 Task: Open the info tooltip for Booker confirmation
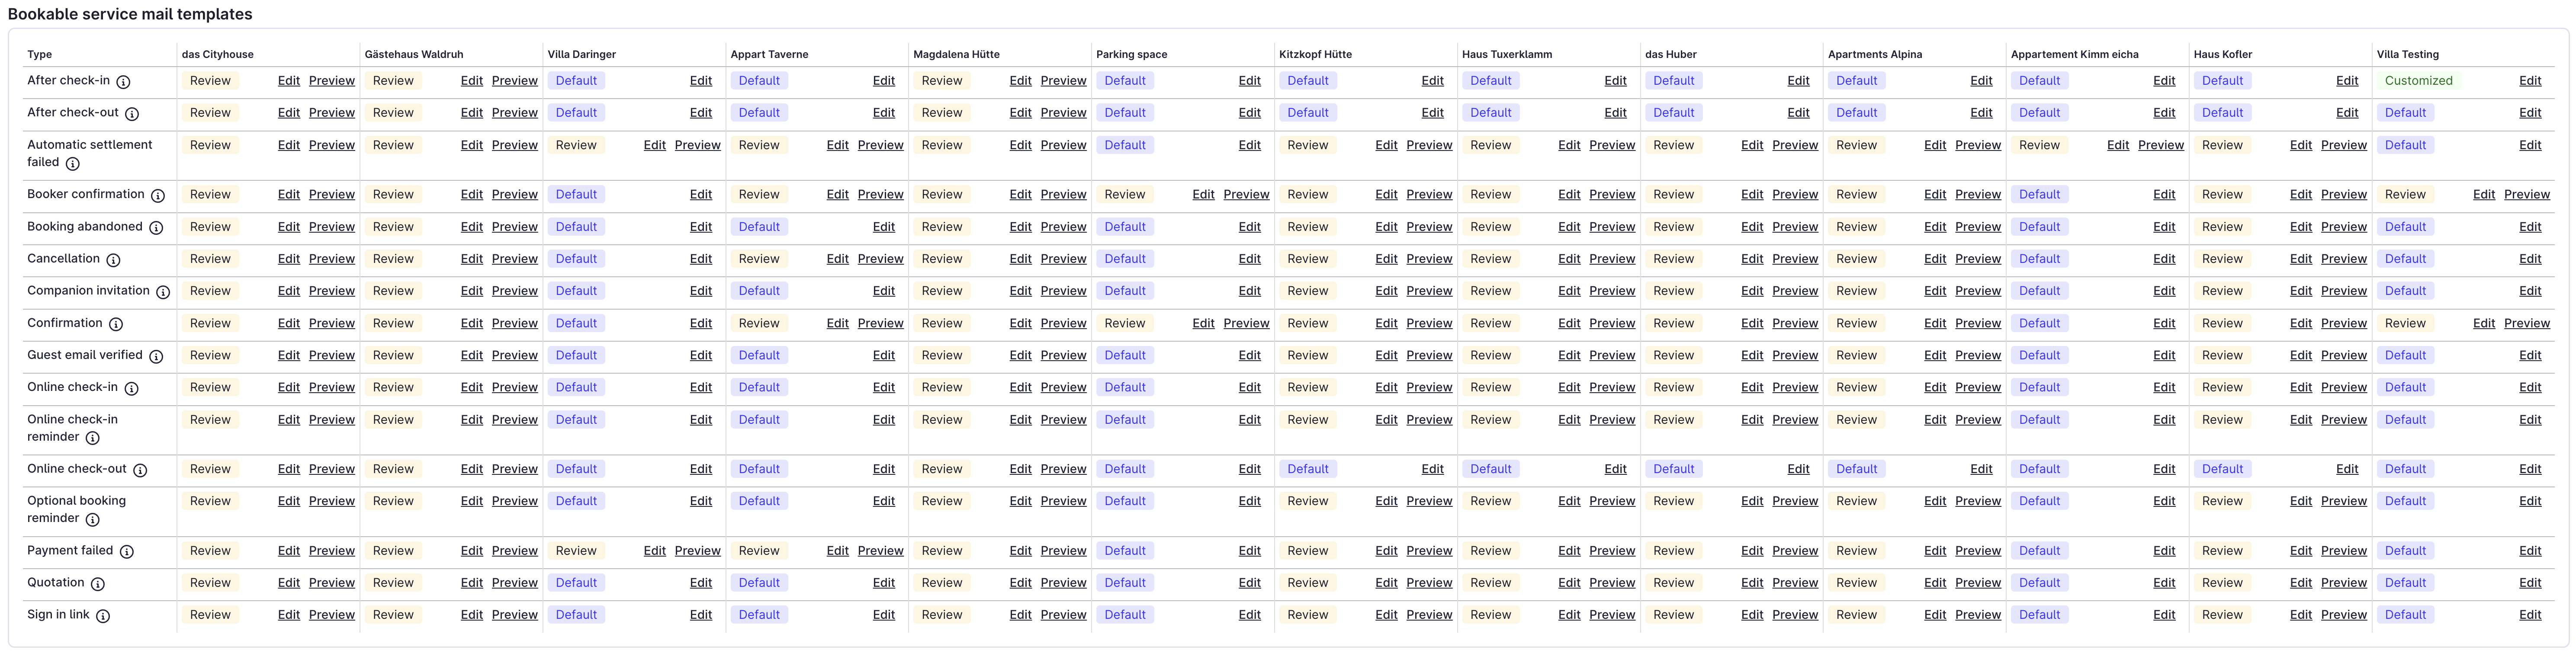pyautogui.click(x=158, y=196)
